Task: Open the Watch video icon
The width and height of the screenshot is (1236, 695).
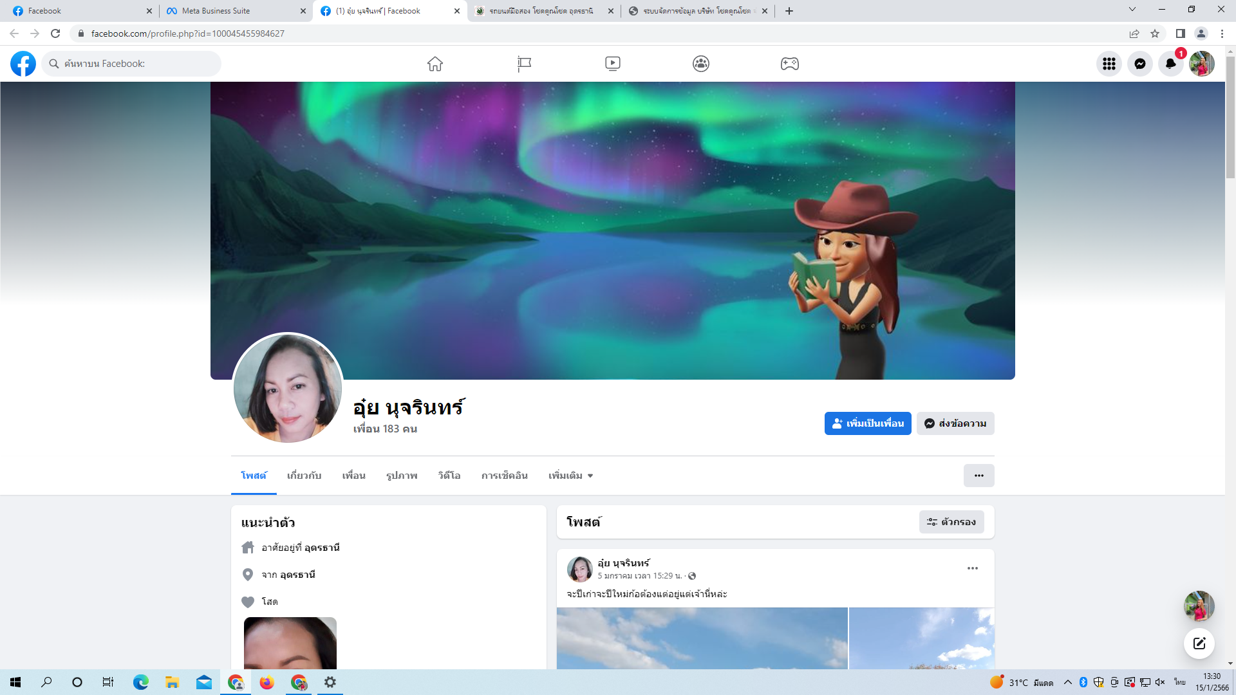Action: click(x=612, y=64)
